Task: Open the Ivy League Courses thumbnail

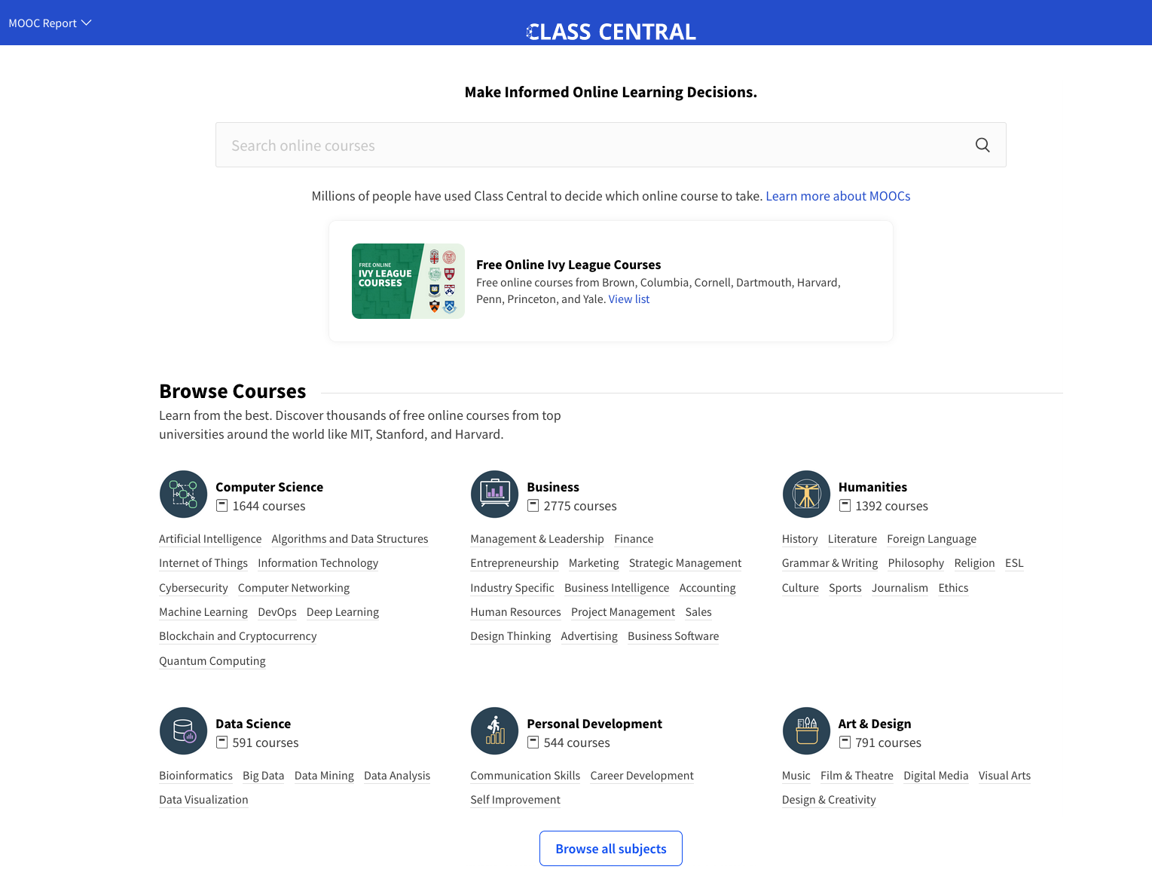Action: click(408, 281)
